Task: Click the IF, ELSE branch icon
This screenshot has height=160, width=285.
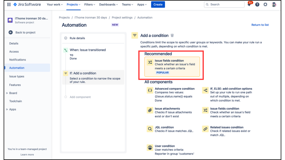Action: [x=205, y=90]
